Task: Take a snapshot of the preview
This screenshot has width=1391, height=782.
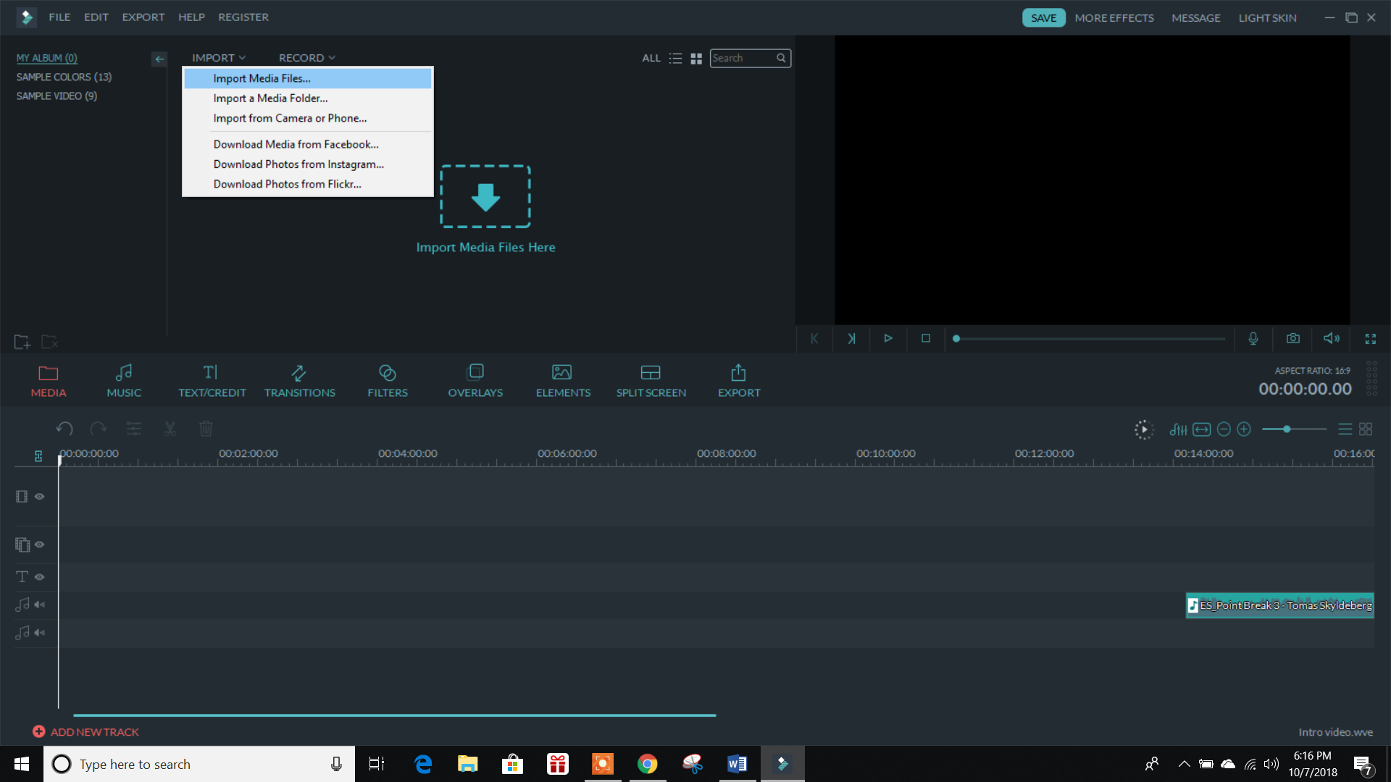Action: coord(1292,338)
